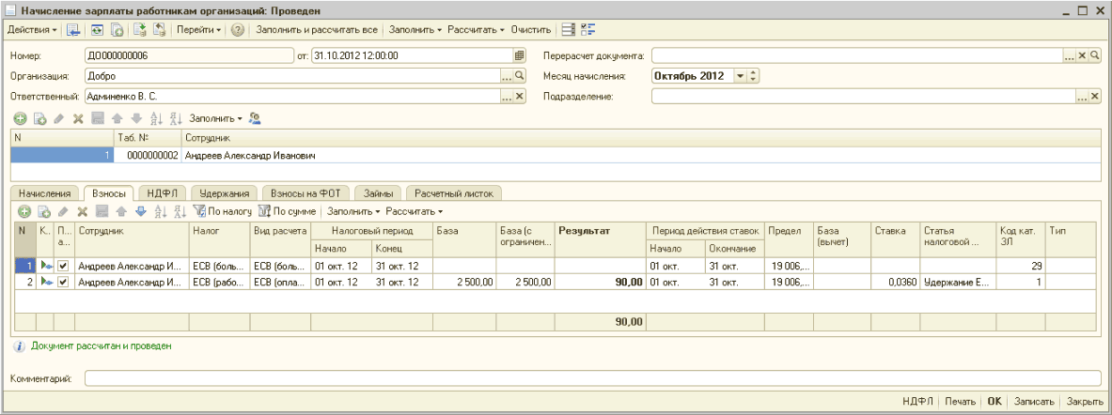Open Взносы tab Рассчитать dropdown
Image resolution: width=1112 pixels, height=415 pixels.
point(415,211)
